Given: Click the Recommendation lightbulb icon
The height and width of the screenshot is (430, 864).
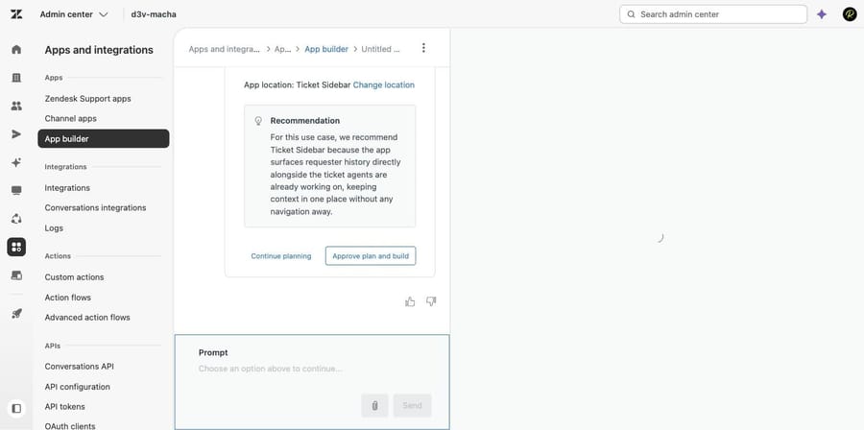Looking at the screenshot, I should click(258, 121).
